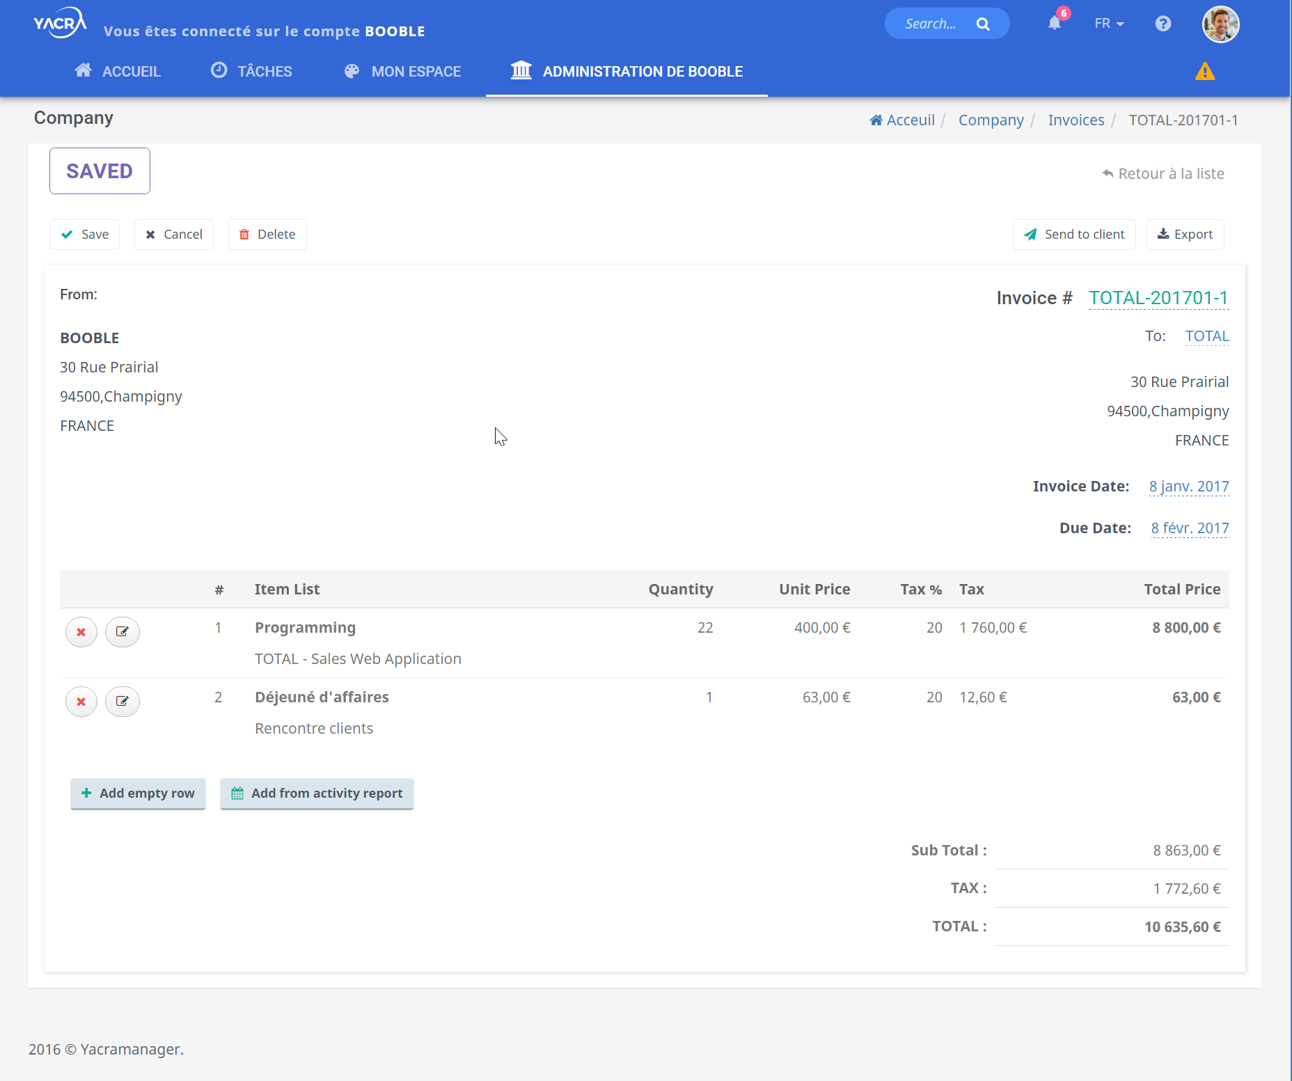Image resolution: width=1292 pixels, height=1081 pixels.
Task: Click the Cancel button
Action: coord(174,235)
